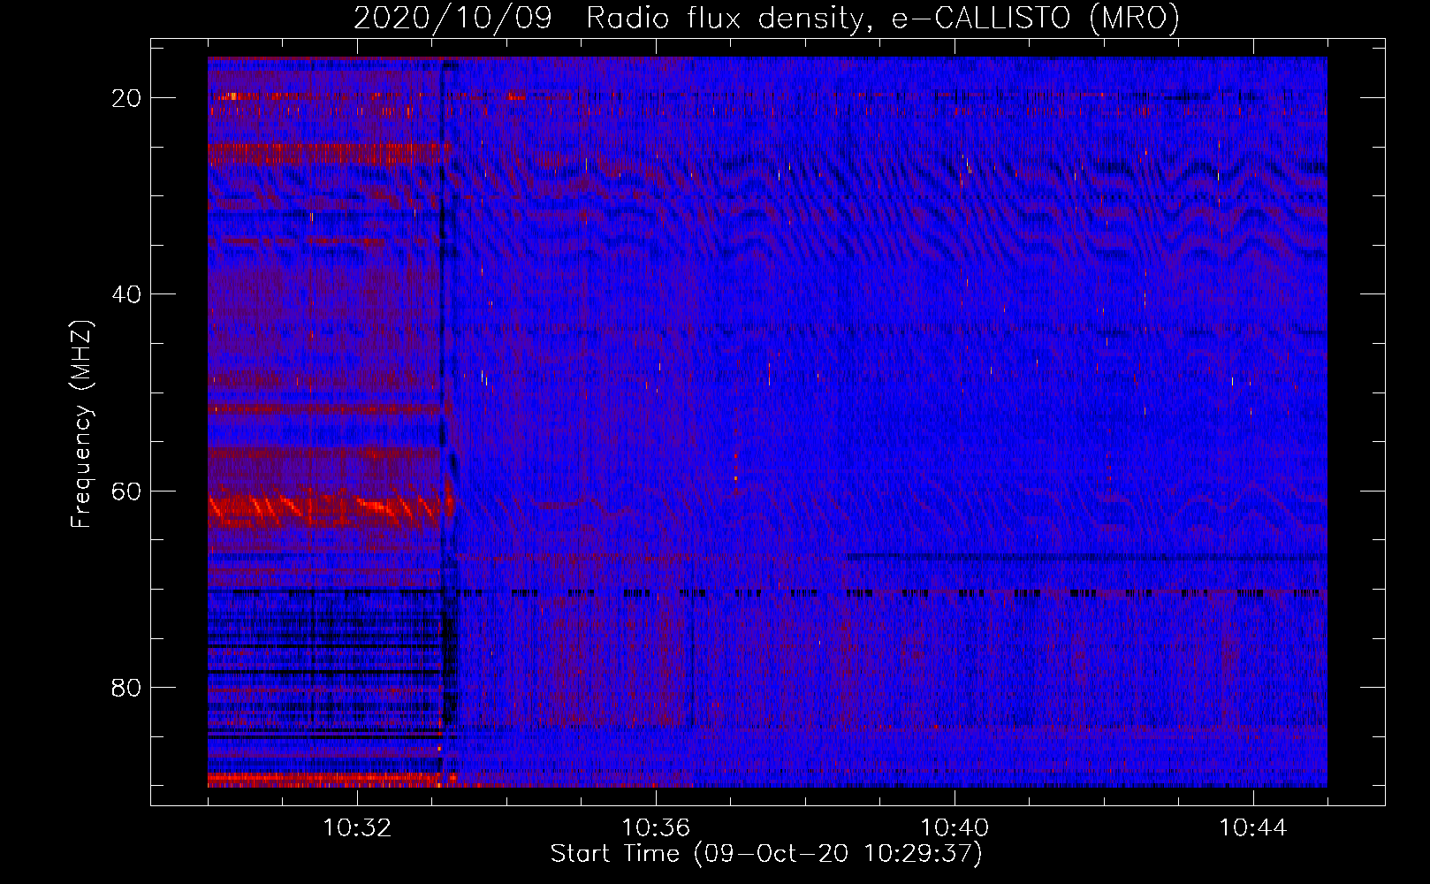Screen dimensions: 1430x884
Task: Click the y-axis tick label '40'
Action: 127,294
